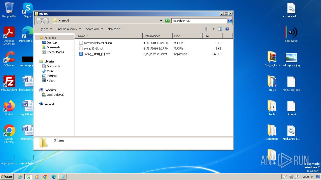Select Language folder on desktop

[x=272, y=132]
